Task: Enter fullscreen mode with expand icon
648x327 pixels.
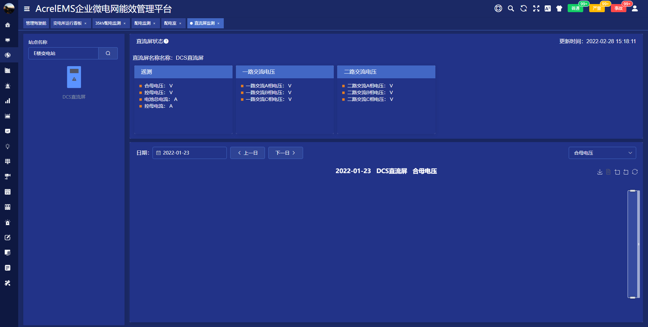Action: (536, 9)
